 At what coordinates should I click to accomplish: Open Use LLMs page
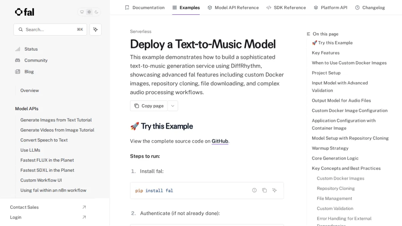[x=30, y=150]
